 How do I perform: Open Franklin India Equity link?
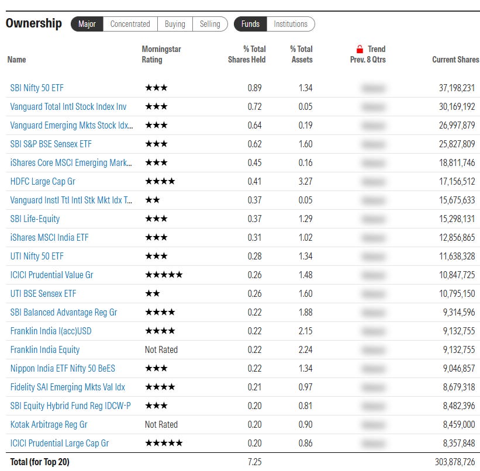tap(45, 350)
